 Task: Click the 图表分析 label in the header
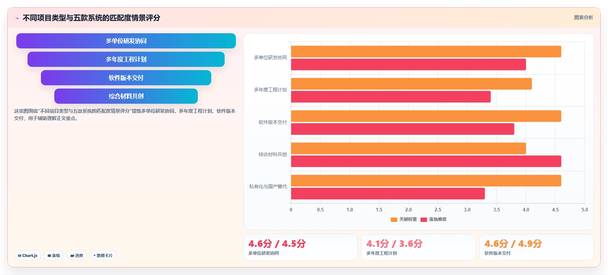click(x=583, y=17)
